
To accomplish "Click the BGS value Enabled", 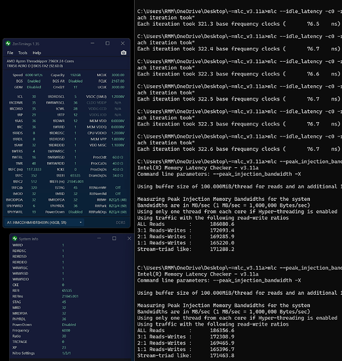I will point(34,81).
